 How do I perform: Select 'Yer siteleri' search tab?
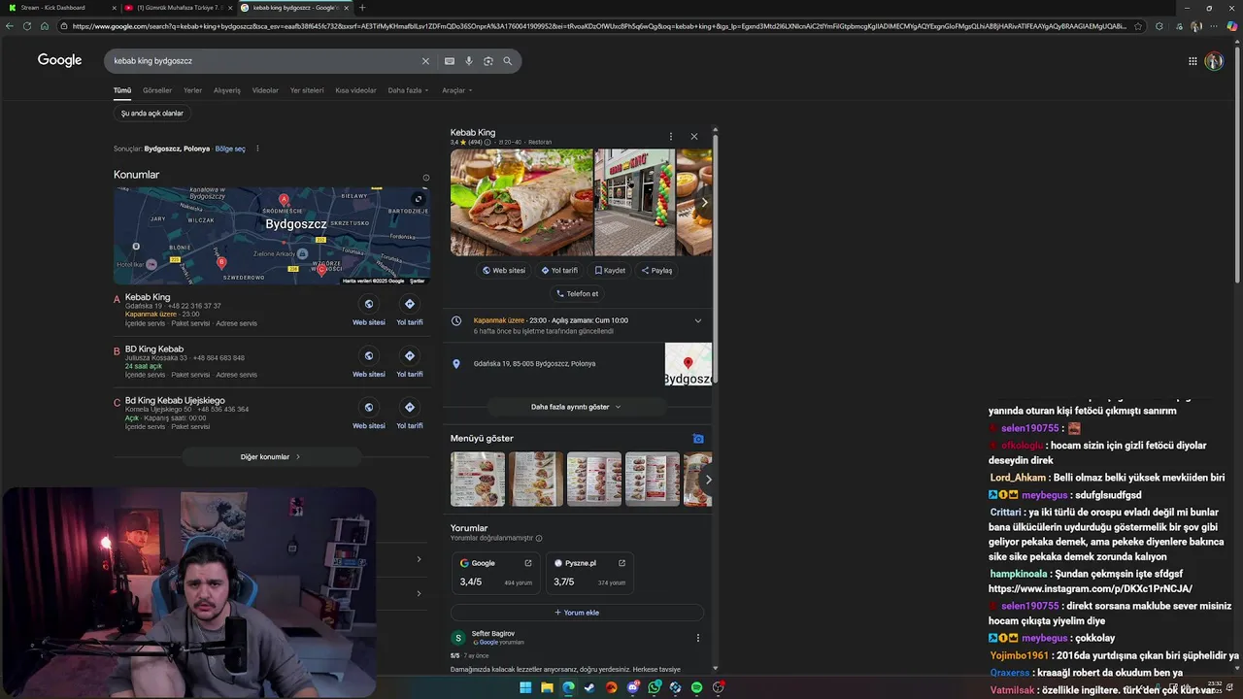(x=307, y=90)
